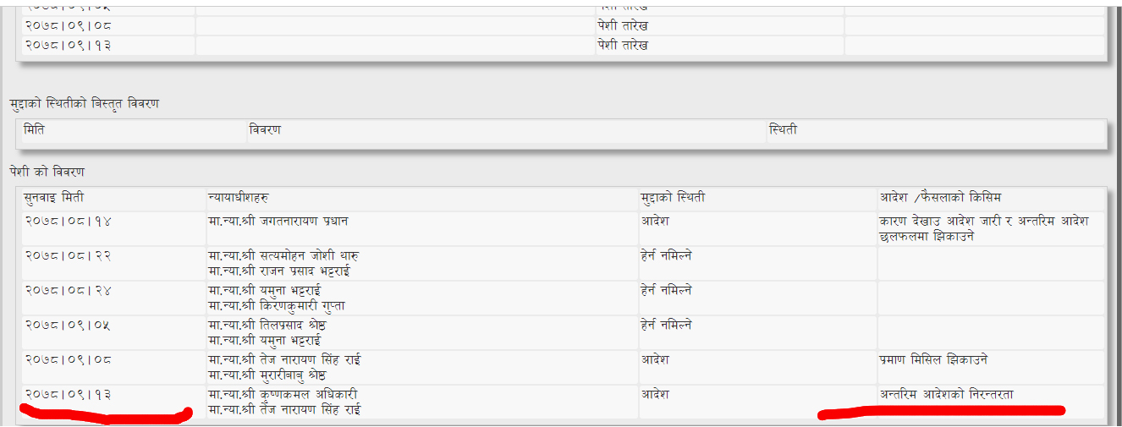
Task: Click the न्यायाधीशहरु column header
Action: point(239,198)
